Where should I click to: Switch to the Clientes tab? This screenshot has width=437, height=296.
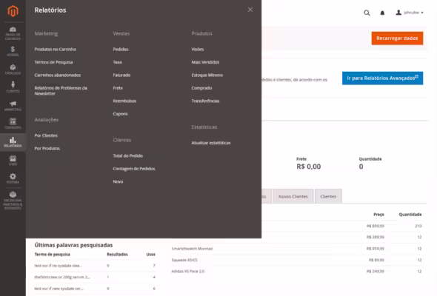(x=328, y=197)
